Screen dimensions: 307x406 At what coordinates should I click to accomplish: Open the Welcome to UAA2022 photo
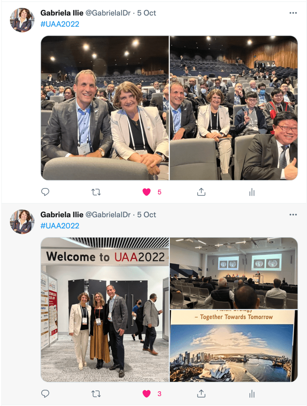105,309
